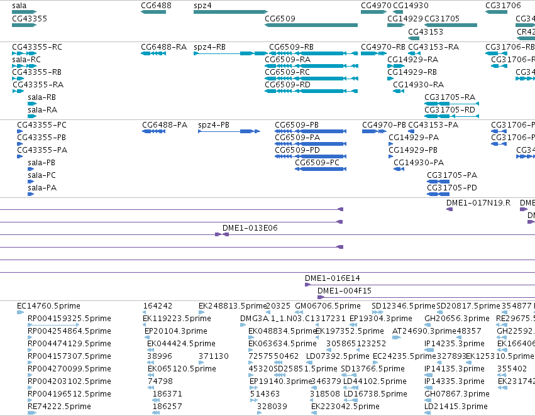The width and height of the screenshot is (535, 416).
Task: Select transcript CG43355-RC
Action: (25, 53)
